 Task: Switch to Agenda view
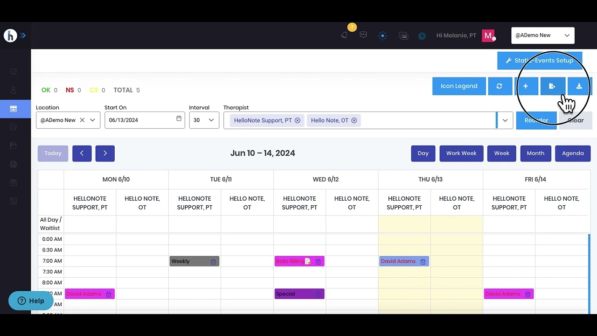coord(573,154)
